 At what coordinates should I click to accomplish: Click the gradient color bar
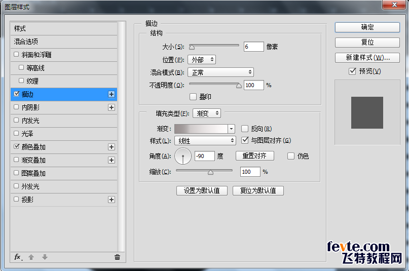(201, 129)
